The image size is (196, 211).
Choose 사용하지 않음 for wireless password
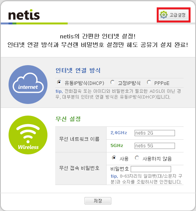click(x=137, y=158)
